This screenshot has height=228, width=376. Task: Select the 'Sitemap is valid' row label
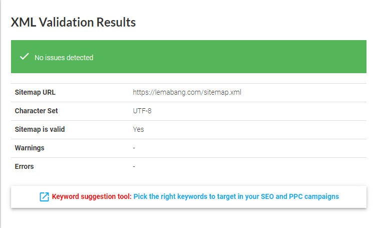(40, 129)
